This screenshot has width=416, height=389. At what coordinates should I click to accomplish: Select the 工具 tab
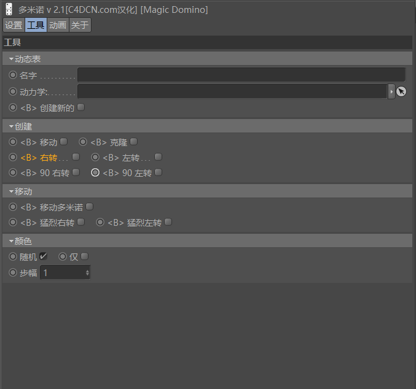[x=36, y=25]
